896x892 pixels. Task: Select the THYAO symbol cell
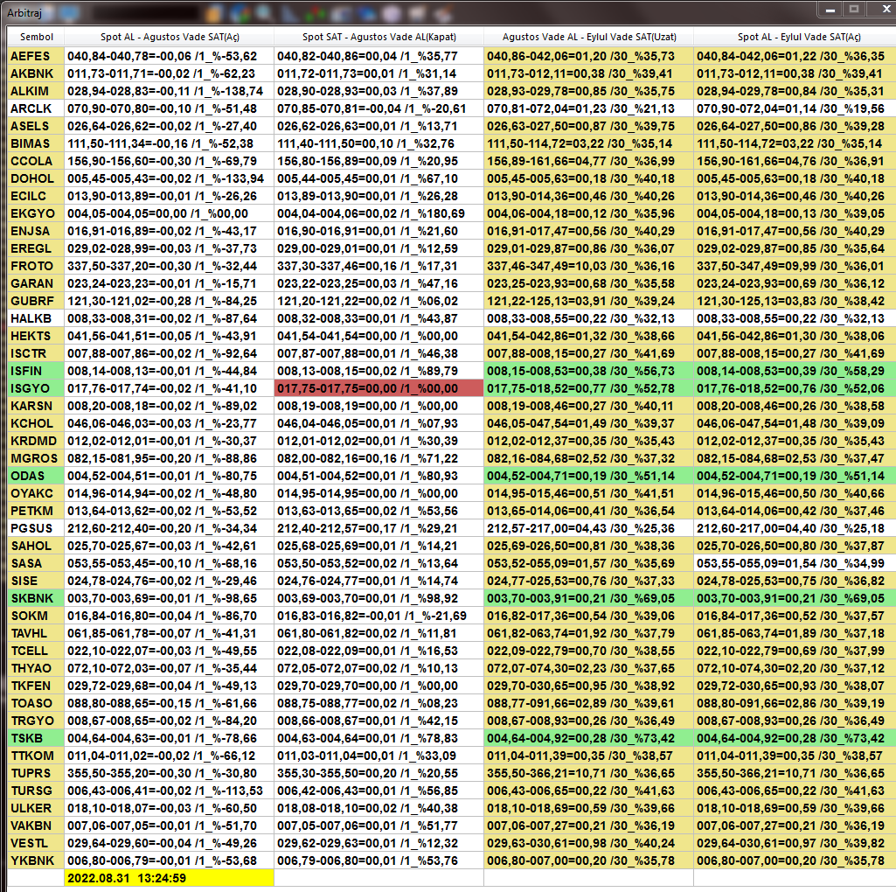point(36,668)
